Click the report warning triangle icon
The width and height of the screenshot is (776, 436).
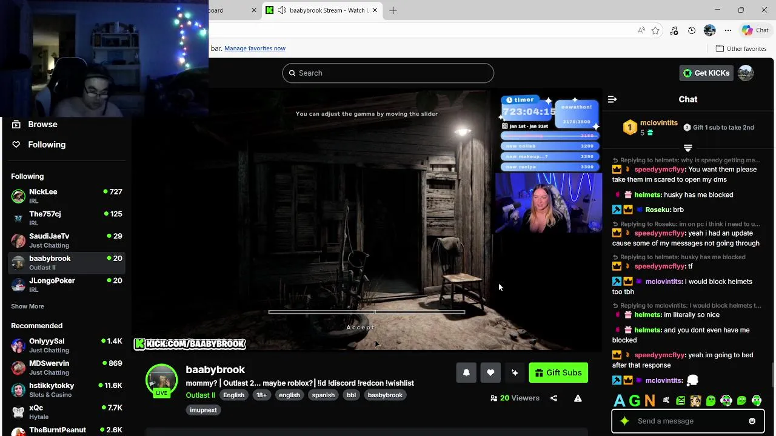tap(578, 398)
